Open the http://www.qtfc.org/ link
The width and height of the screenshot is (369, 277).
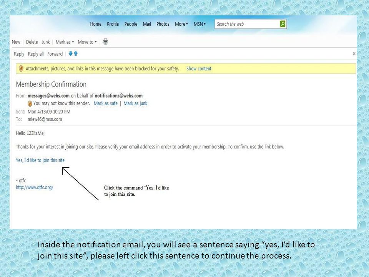[x=35, y=187]
